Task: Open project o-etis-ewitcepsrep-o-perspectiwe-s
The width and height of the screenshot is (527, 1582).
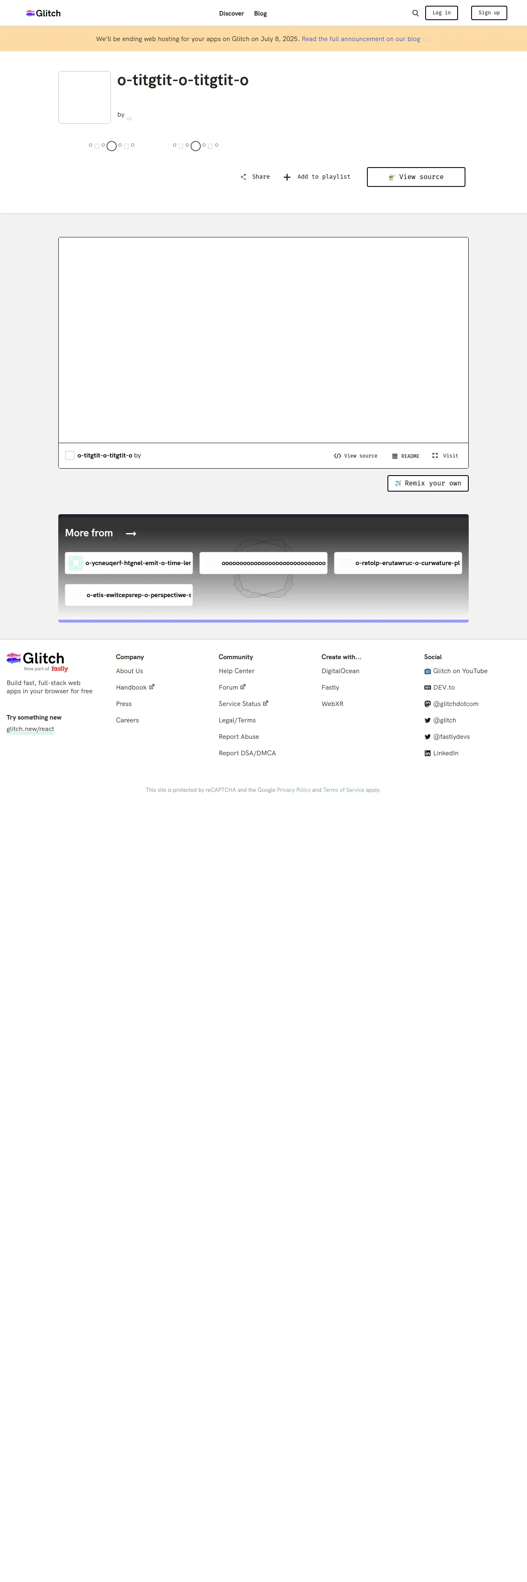Action: tap(129, 595)
